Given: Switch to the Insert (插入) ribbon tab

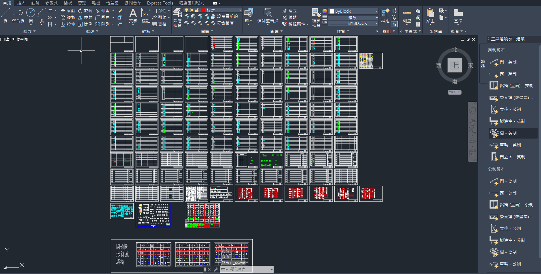Looking at the screenshot, I should click(21, 3).
